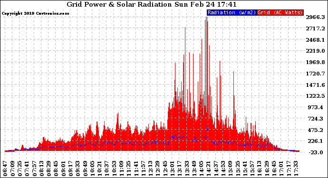
Task: Click the 12:45 time label
Action: coord(165,169)
